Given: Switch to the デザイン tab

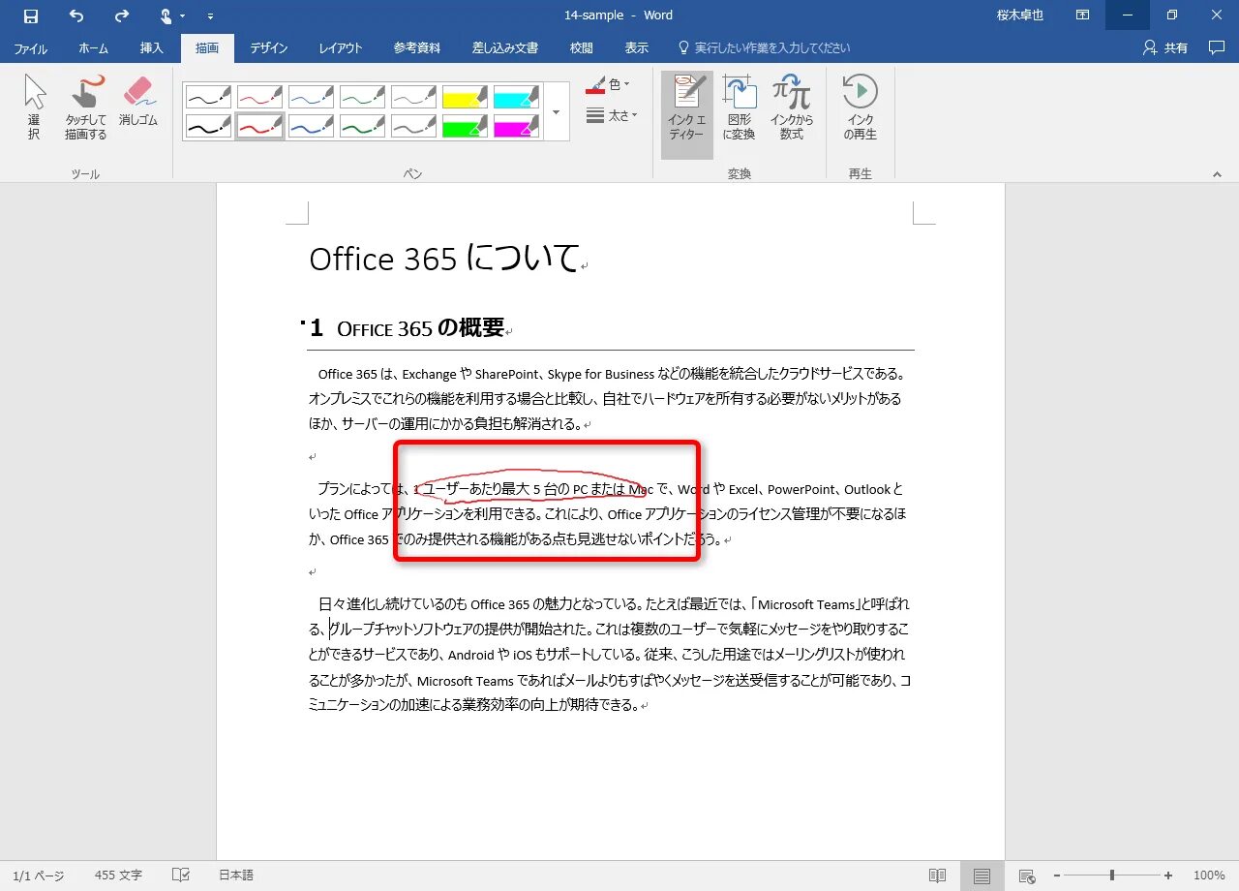Looking at the screenshot, I should pyautogui.click(x=268, y=47).
